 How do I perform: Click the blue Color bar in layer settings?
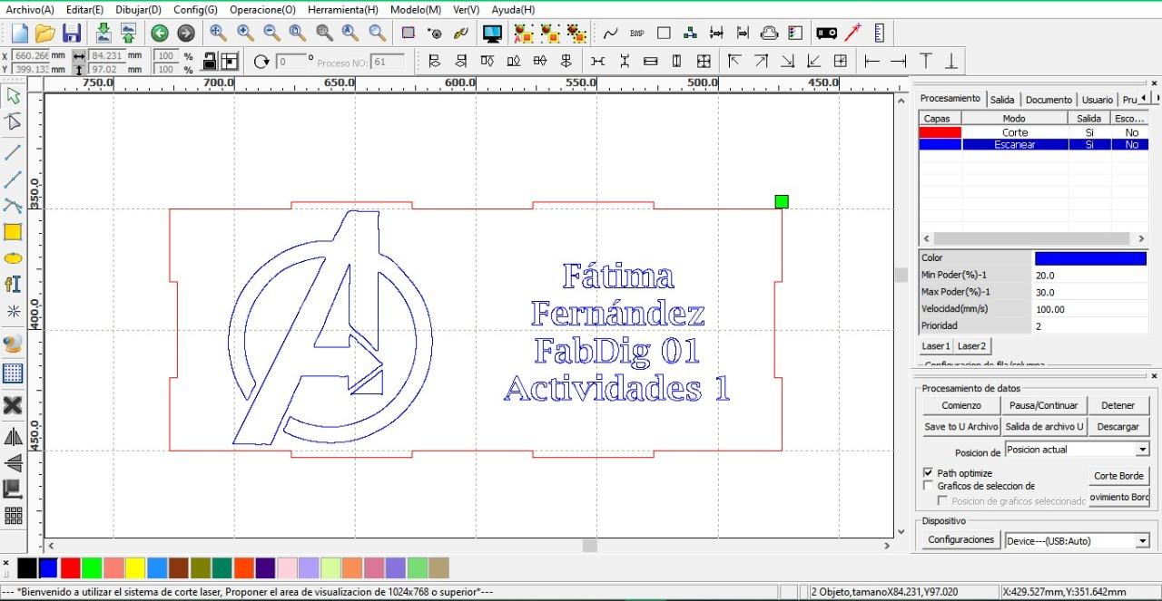[1090, 258]
